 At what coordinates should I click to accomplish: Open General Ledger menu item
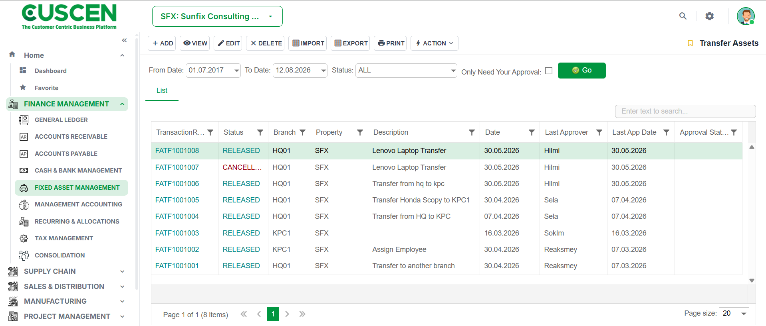(61, 120)
